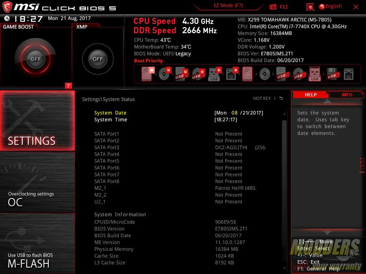The width and height of the screenshot is (366, 274).
Task: Open the BIOS search magnifier icon
Action: pyautogui.click(x=310, y=7)
